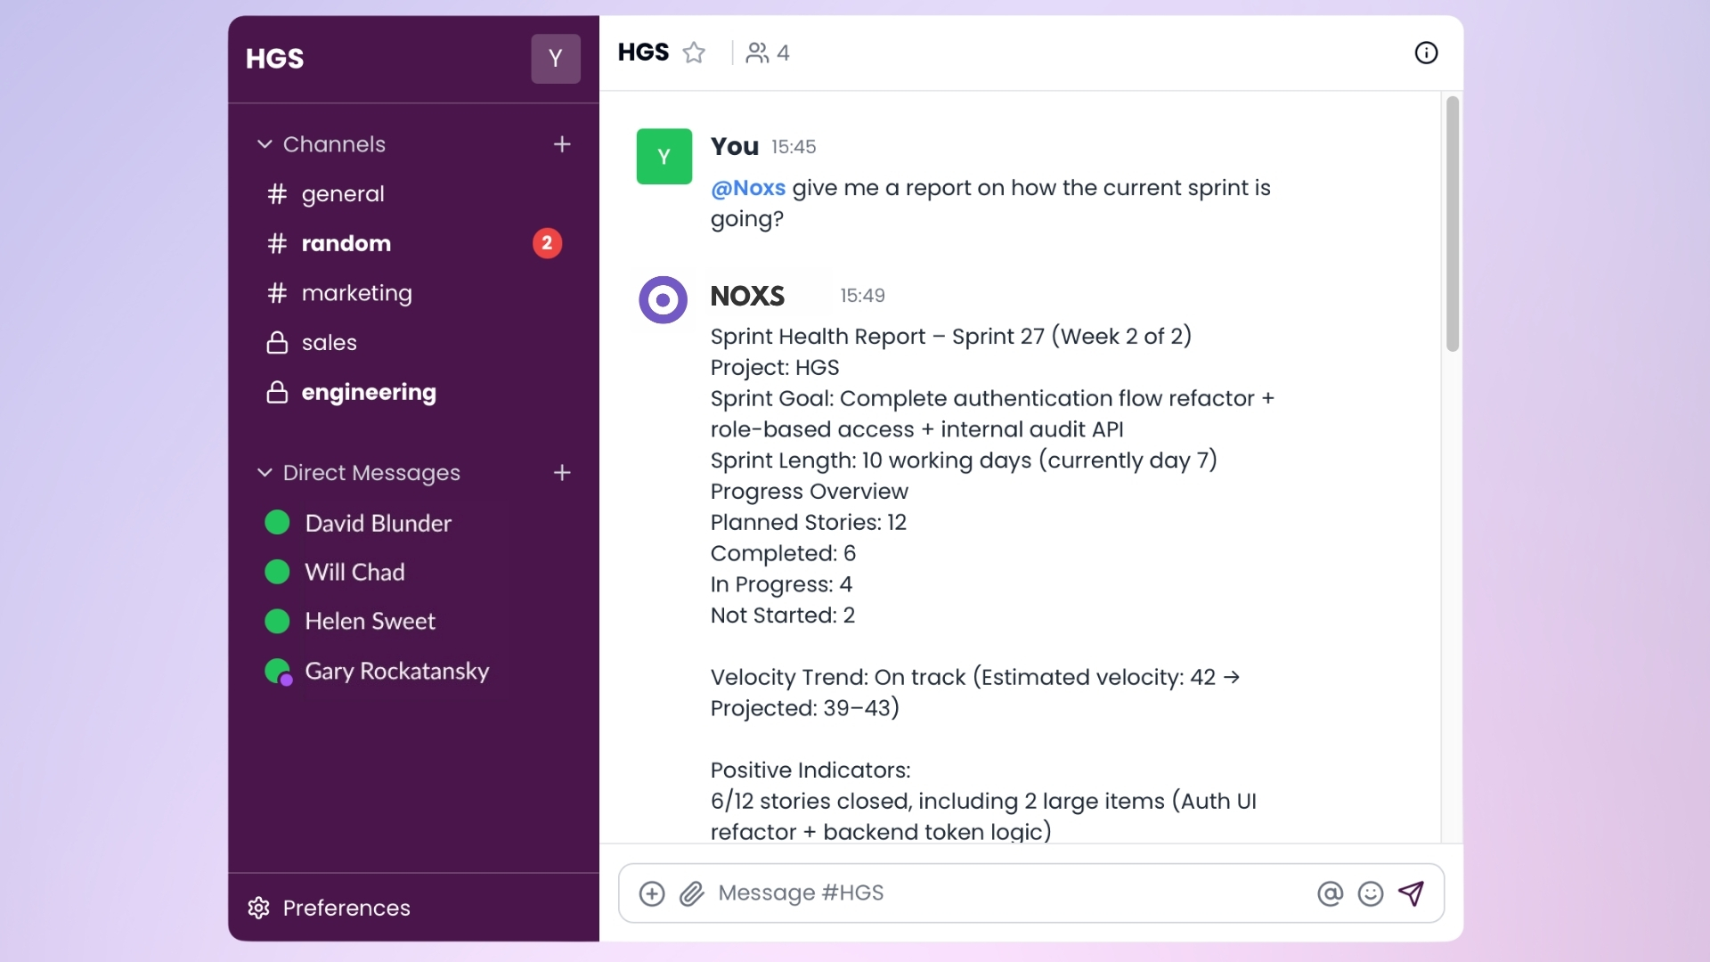1710x962 pixels.
Task: Add a new channel
Action: pos(562,144)
